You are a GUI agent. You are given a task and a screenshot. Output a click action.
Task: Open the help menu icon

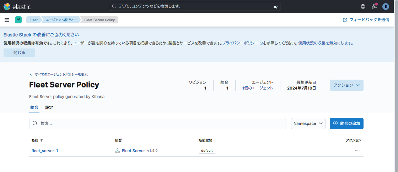(363, 6)
